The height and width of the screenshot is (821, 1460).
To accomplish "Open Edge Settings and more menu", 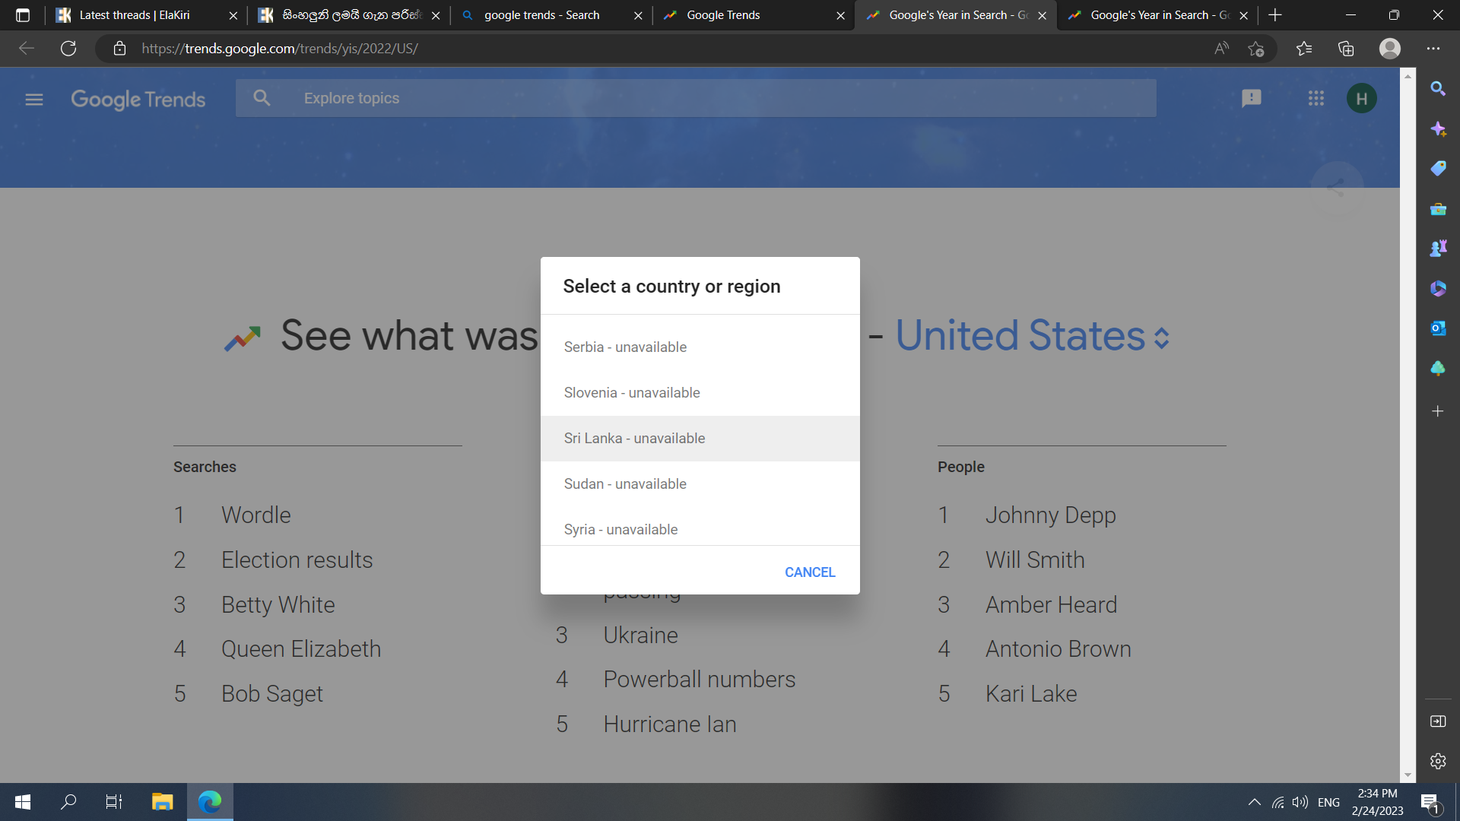I will click(1433, 49).
